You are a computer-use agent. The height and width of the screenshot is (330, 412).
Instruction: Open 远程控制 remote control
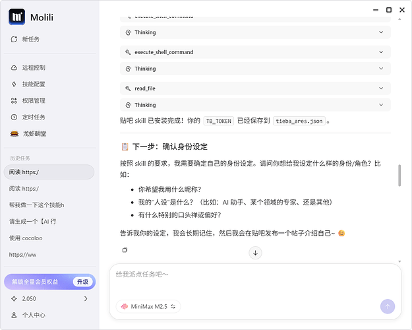coord(28,67)
